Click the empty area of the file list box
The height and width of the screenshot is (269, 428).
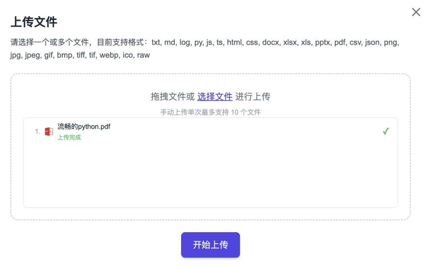pyautogui.click(x=210, y=175)
